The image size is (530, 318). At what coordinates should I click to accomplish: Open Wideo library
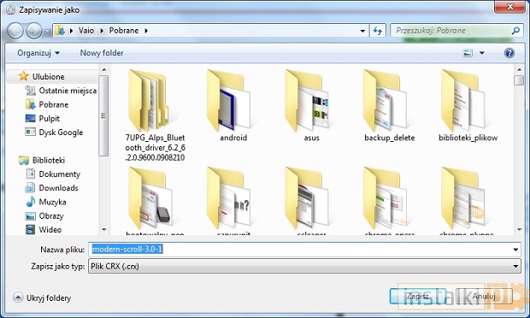click(50, 230)
